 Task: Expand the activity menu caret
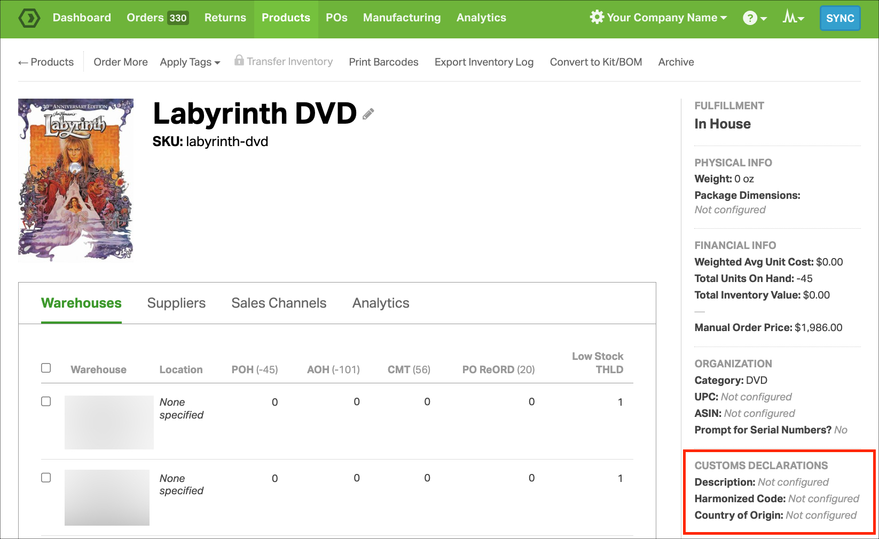(801, 19)
